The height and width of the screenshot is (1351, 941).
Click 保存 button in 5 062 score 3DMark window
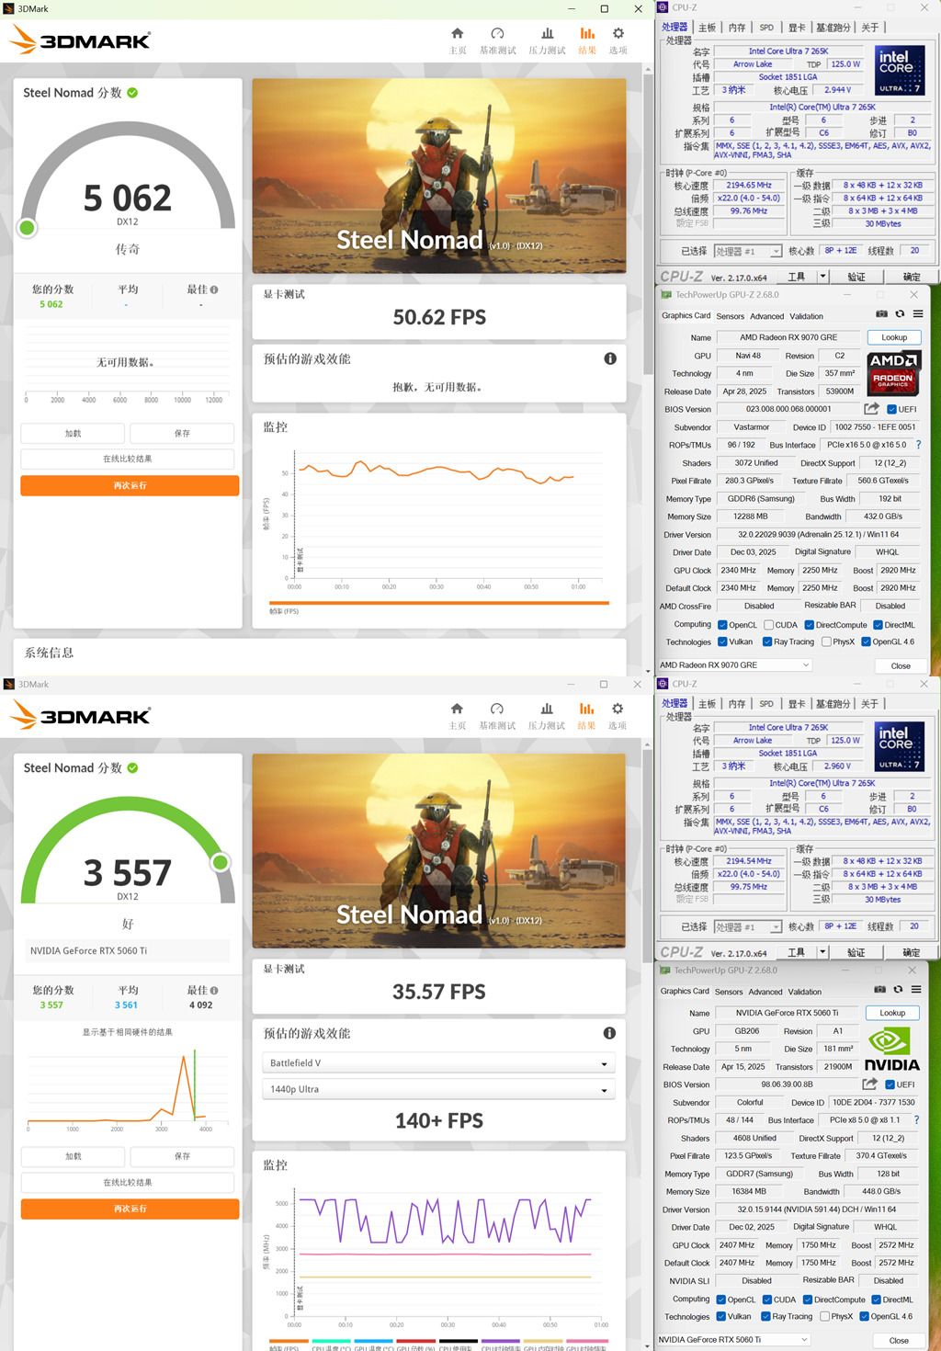coord(182,433)
